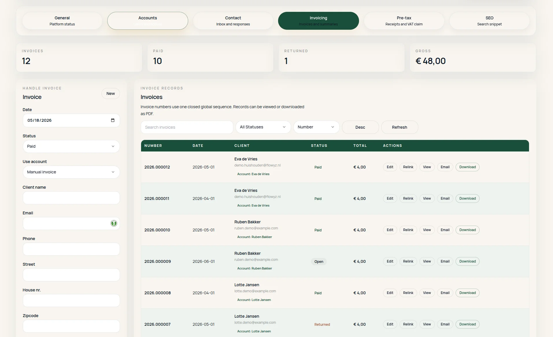This screenshot has width=553, height=337.
Task: Open the date picker calendar icon
Action: 113,120
